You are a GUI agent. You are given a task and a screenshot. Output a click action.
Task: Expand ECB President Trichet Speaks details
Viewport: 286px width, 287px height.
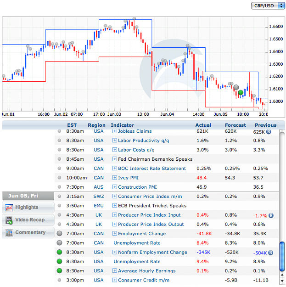[x=115, y=206]
